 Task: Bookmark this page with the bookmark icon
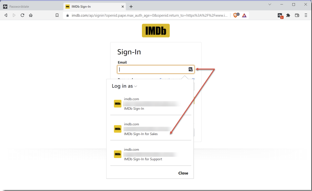point(57,15)
